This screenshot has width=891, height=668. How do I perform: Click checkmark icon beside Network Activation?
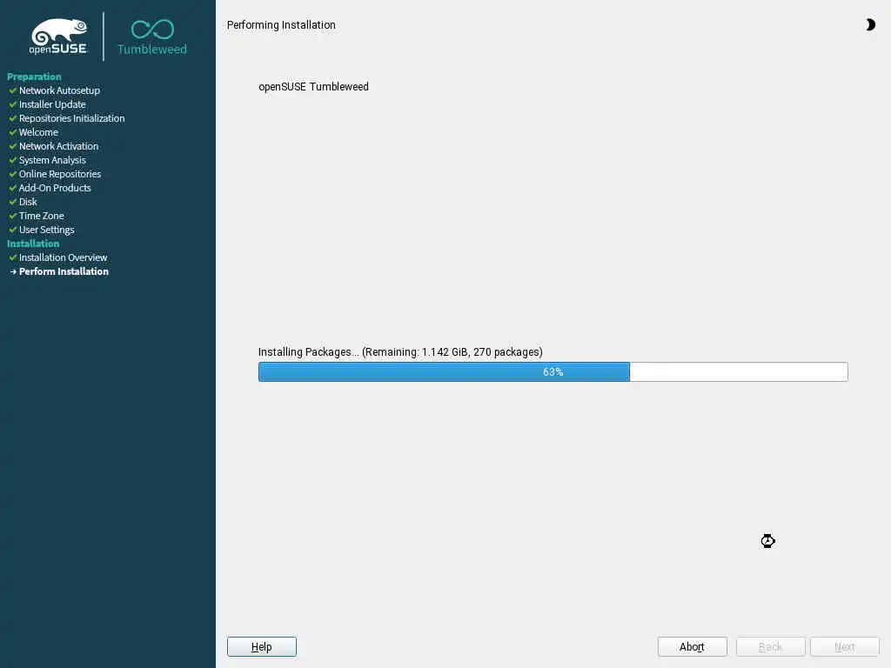pyautogui.click(x=12, y=146)
